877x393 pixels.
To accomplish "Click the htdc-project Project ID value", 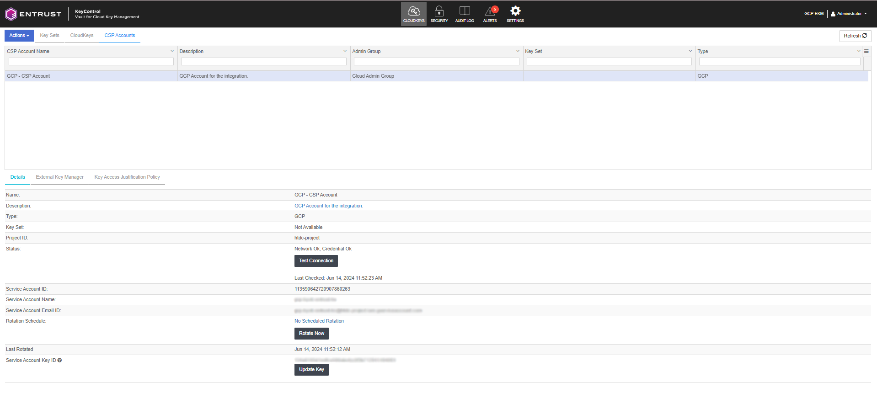I will tap(307, 238).
